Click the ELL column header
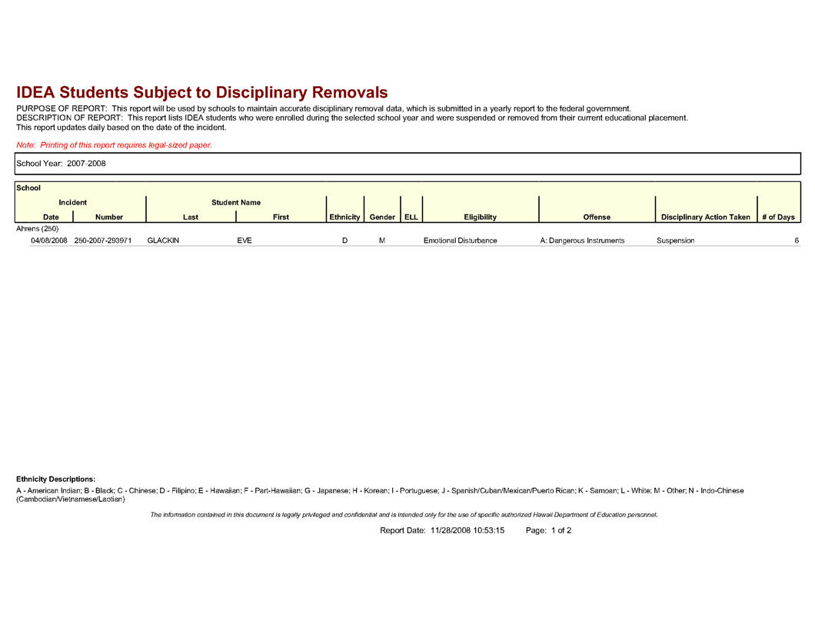This screenshot has width=815, height=627. click(x=411, y=217)
